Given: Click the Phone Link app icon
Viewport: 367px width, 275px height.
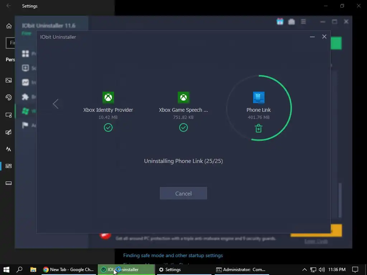Looking at the screenshot, I should 259,97.
